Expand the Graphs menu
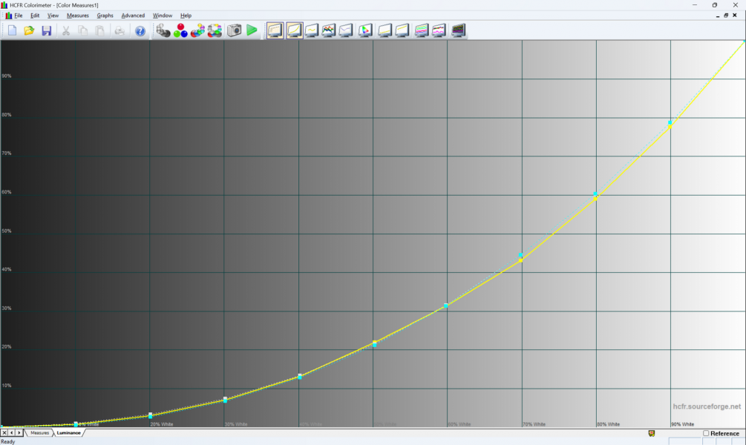 tap(105, 16)
